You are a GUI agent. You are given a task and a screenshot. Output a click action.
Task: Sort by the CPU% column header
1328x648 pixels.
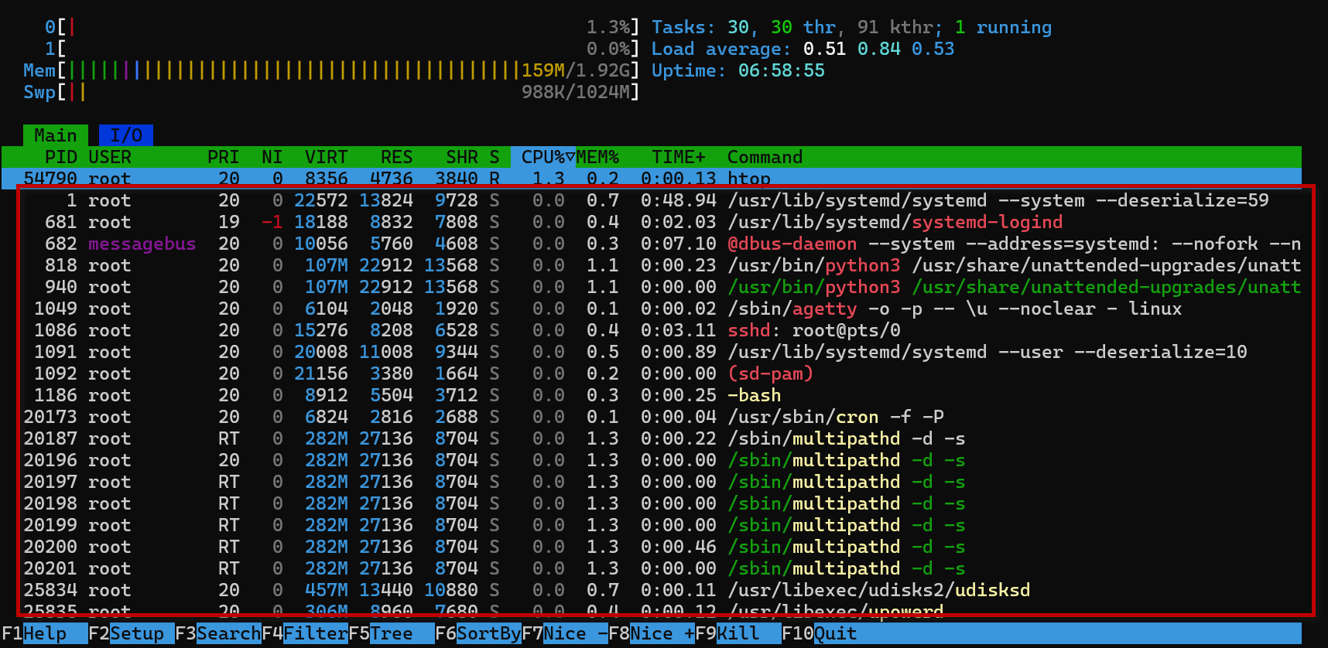coord(542,157)
